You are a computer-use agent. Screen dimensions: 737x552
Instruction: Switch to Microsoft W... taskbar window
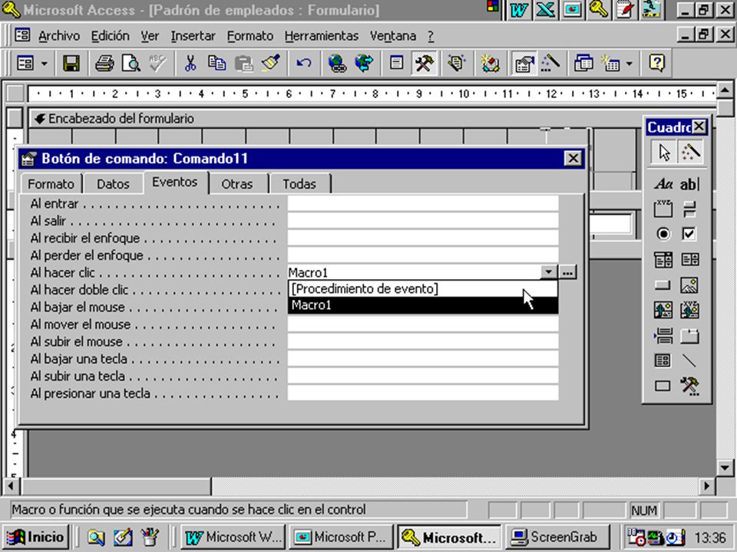point(233,537)
